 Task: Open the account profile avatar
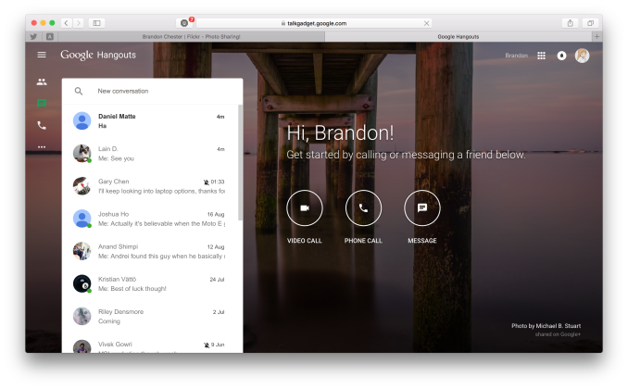pyautogui.click(x=582, y=56)
